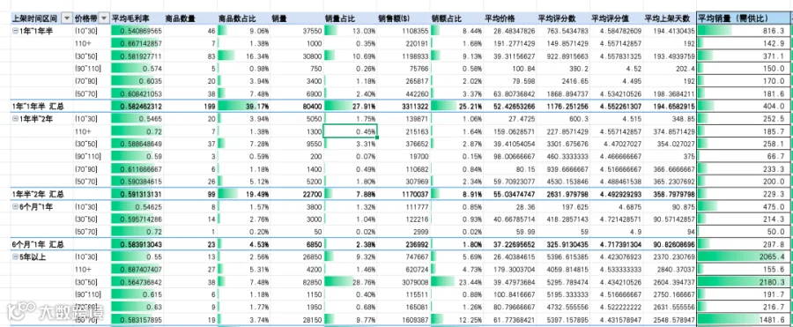The image size is (793, 327).
Task: Select the subtotal sales amount 3311322
Action: 404,107
